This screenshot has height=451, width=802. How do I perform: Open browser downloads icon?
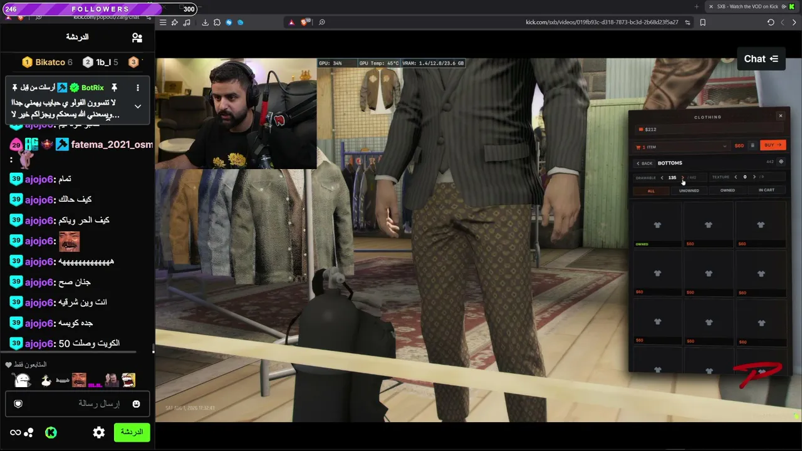click(x=205, y=23)
